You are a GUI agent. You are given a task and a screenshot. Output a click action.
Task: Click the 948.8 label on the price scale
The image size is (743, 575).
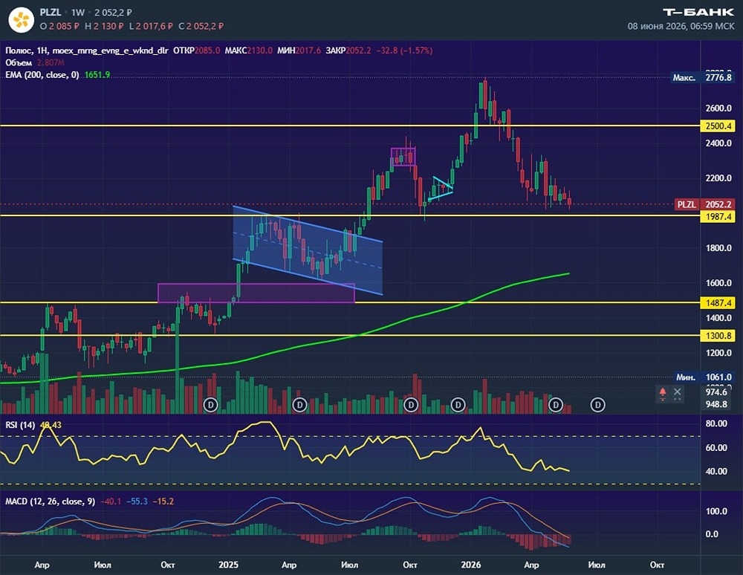[716, 404]
